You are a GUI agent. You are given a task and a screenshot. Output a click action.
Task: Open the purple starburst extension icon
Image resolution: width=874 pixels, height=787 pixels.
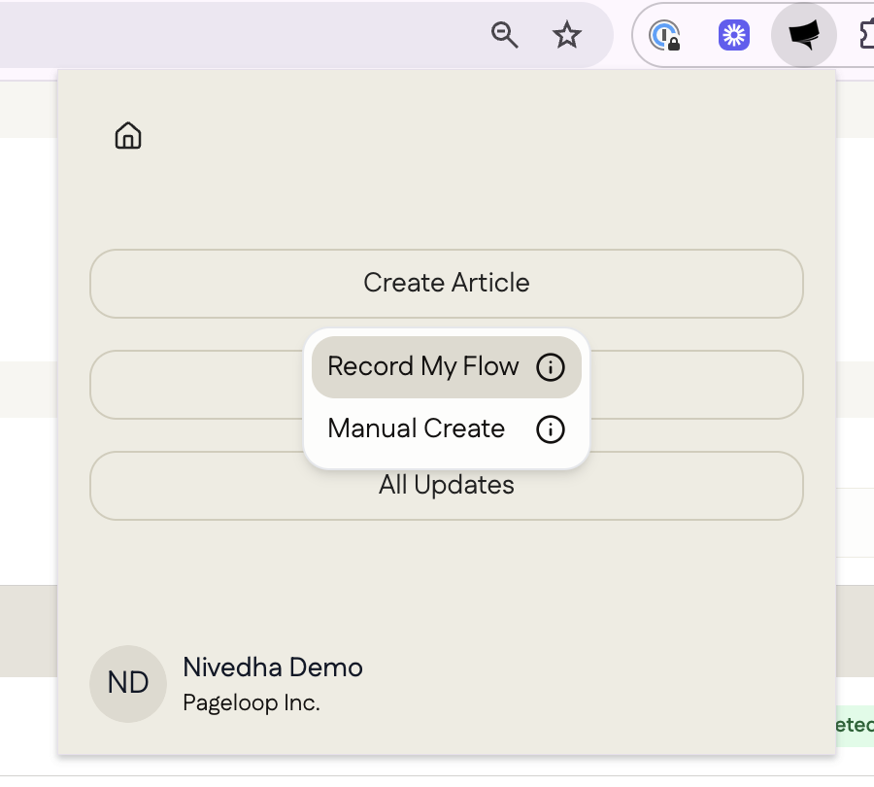click(733, 35)
